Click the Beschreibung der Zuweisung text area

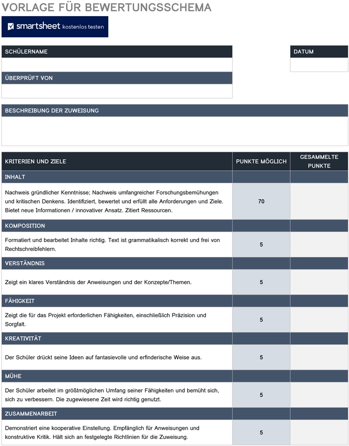(175, 131)
